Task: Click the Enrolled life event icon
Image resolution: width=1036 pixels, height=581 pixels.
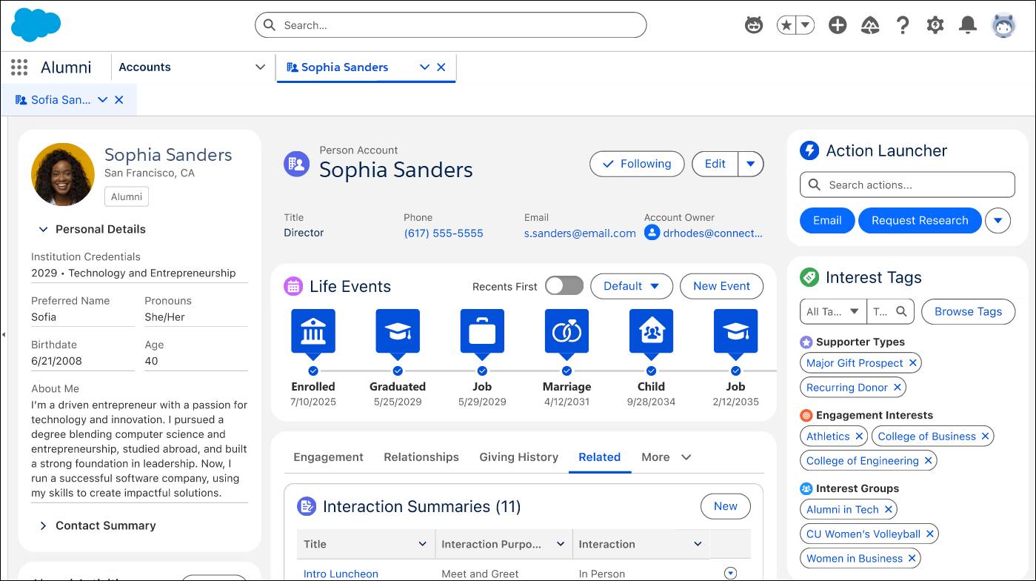Action: 313,331
